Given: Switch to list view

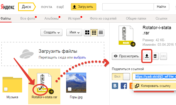Looking at the screenshot, I should [101, 33].
